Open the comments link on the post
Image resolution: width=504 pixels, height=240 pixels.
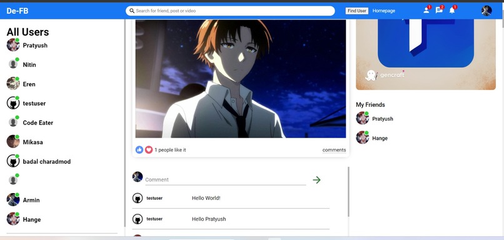tap(335, 150)
